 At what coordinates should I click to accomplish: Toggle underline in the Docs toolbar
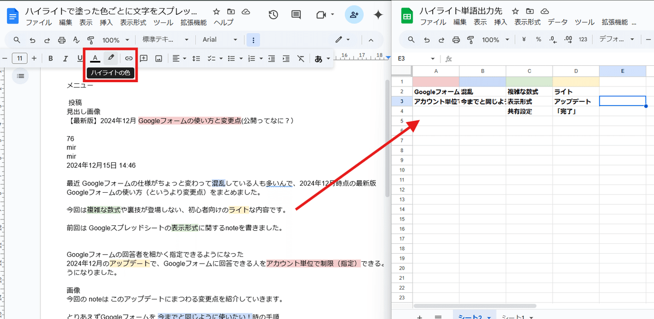80,58
